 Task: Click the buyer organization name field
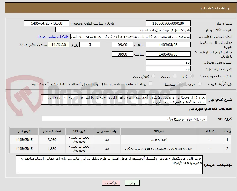(123, 30)
